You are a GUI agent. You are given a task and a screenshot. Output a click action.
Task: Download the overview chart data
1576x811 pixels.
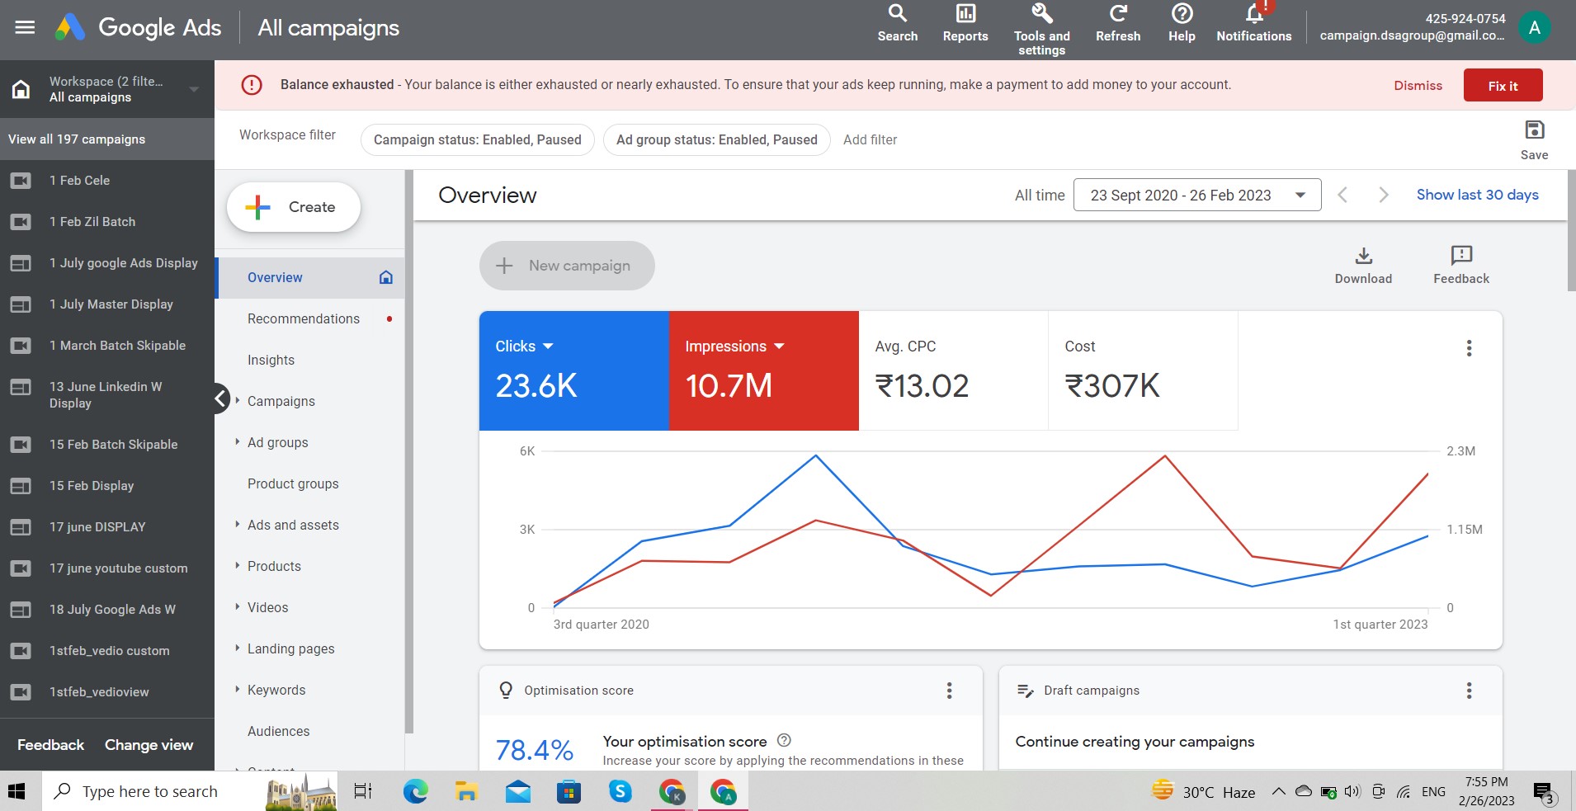pyautogui.click(x=1363, y=265)
